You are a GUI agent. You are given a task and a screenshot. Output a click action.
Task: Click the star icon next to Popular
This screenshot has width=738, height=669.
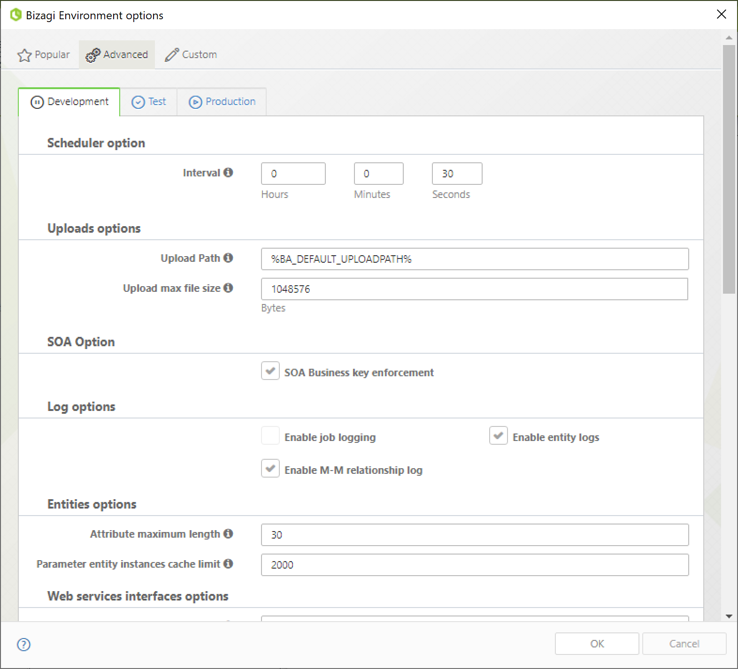[24, 55]
